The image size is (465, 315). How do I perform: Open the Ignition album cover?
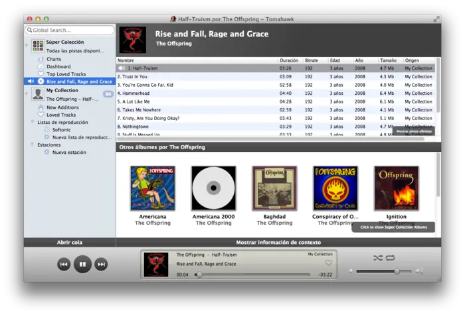(x=397, y=188)
